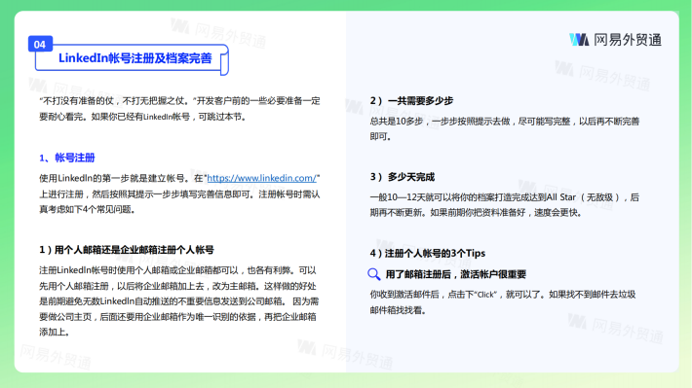Click paragraph about All Star 无敌级 profile
The height and width of the screenshot is (388, 692).
tap(505, 205)
